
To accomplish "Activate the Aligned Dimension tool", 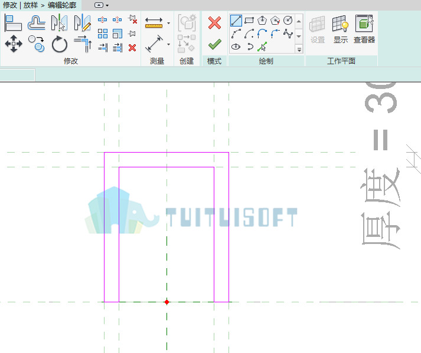I will [154, 44].
